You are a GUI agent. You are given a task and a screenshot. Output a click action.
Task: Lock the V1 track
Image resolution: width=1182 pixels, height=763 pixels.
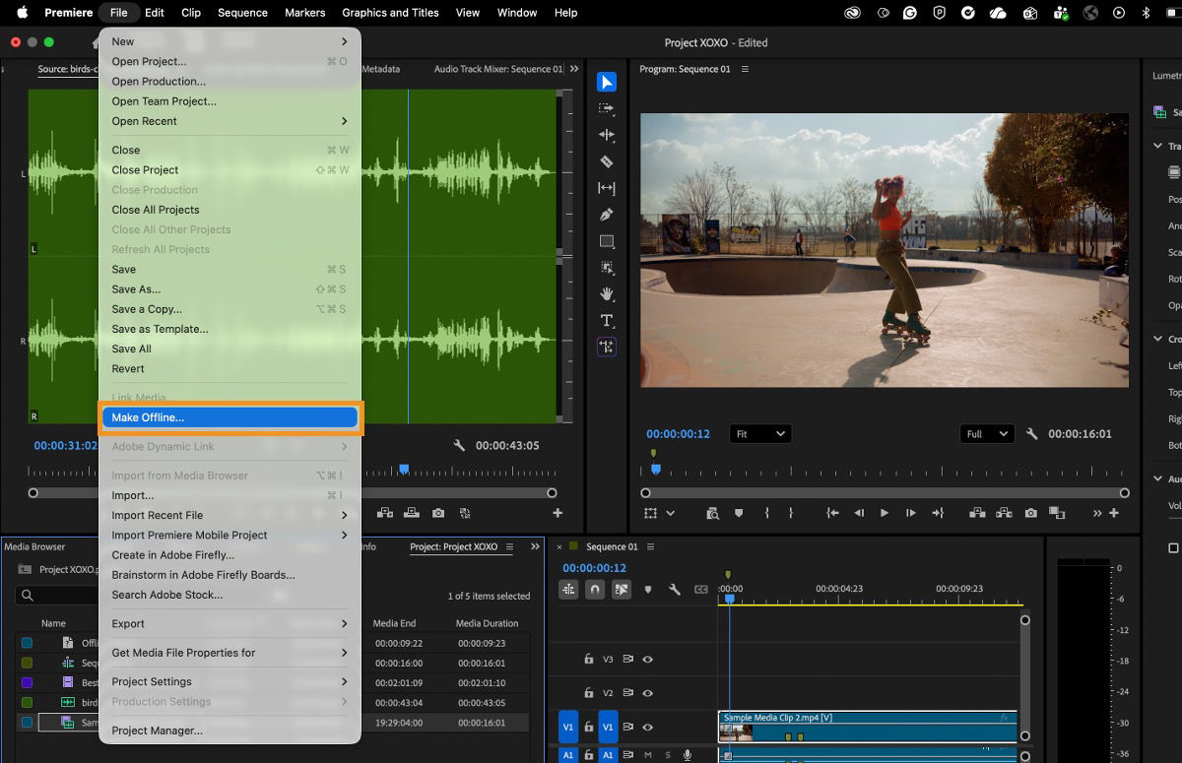click(x=588, y=727)
